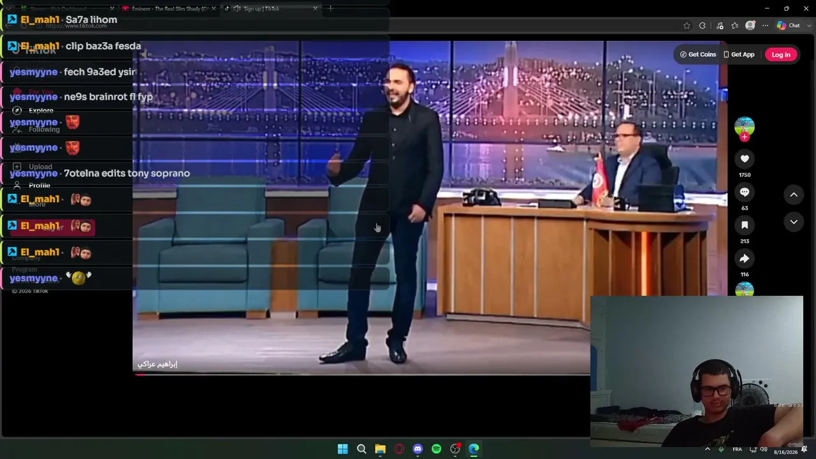Click the 1750 likes count
Viewport: 816px width, 459px height.
pyautogui.click(x=745, y=175)
